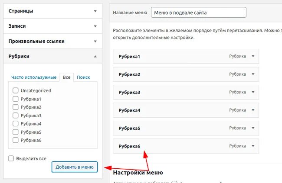Click the Добавить в меню button
282x183 pixels.
(x=75, y=167)
